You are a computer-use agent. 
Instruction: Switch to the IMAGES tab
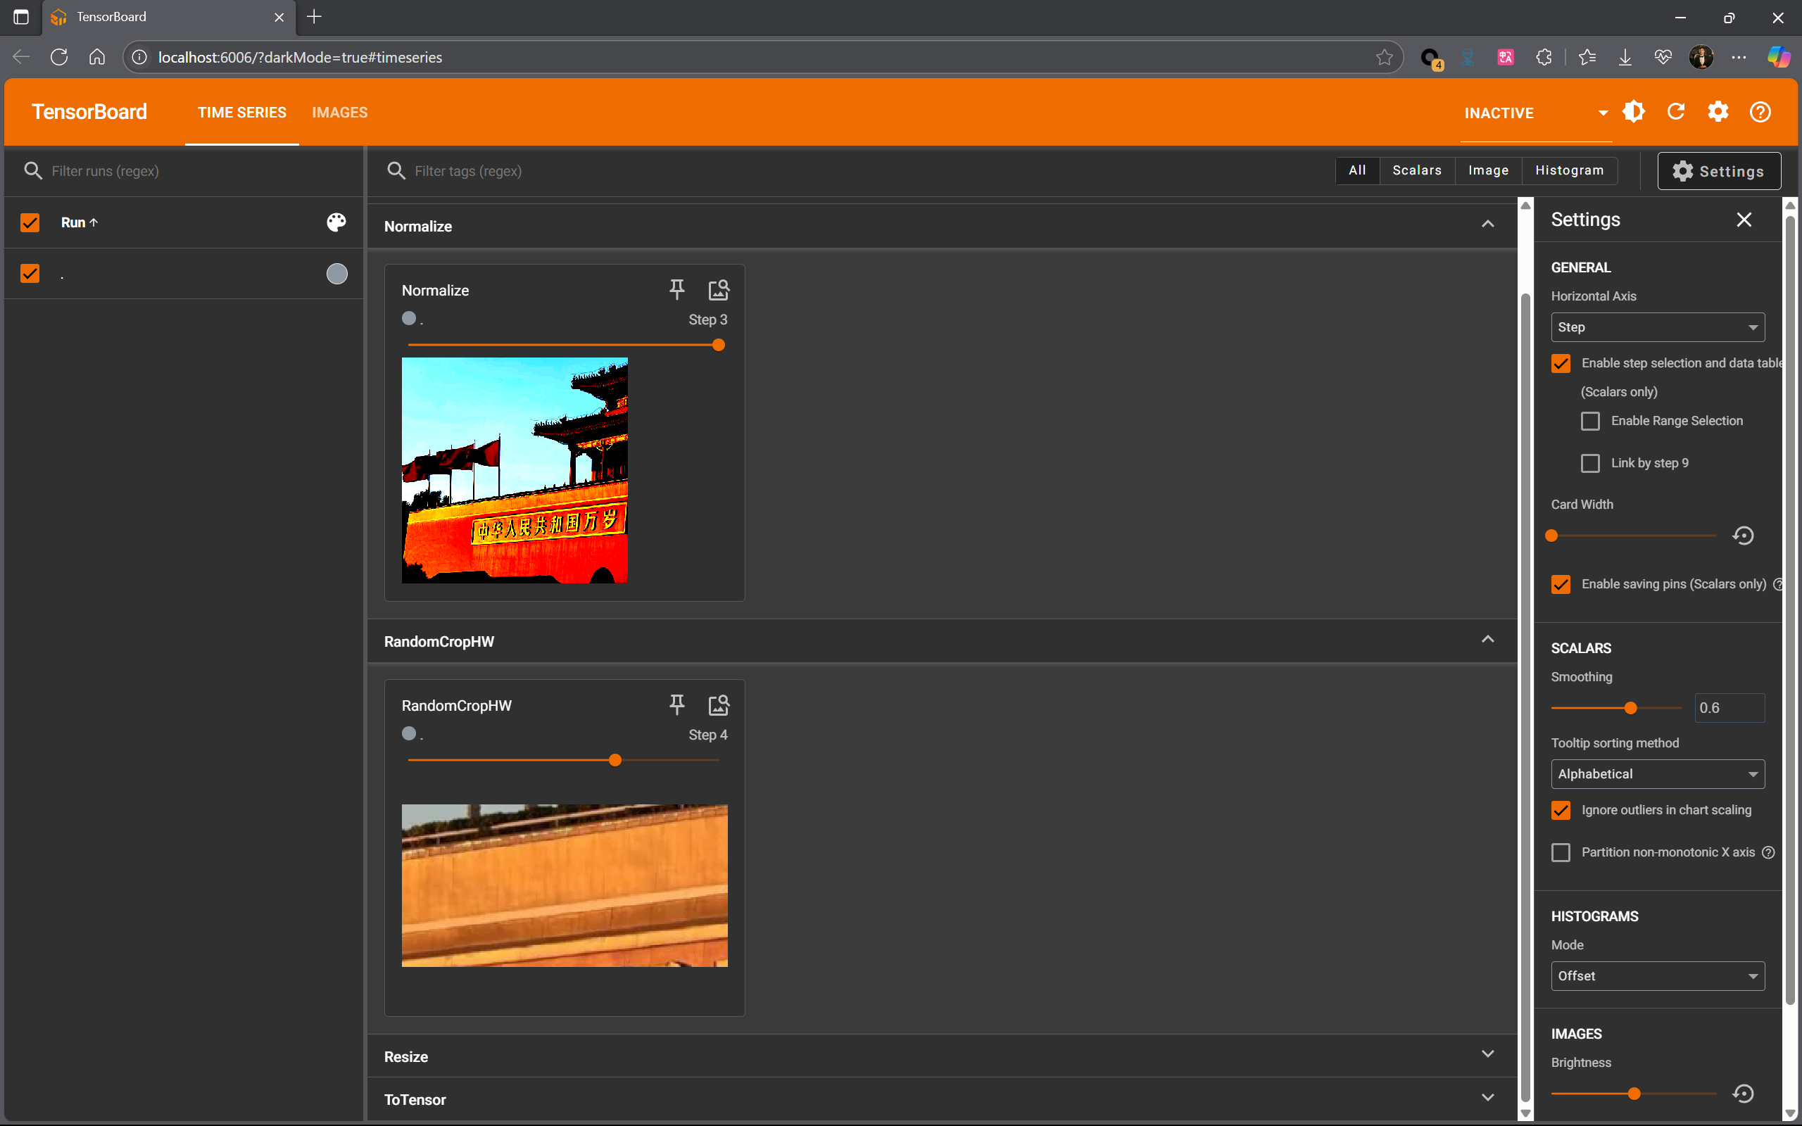tap(339, 113)
